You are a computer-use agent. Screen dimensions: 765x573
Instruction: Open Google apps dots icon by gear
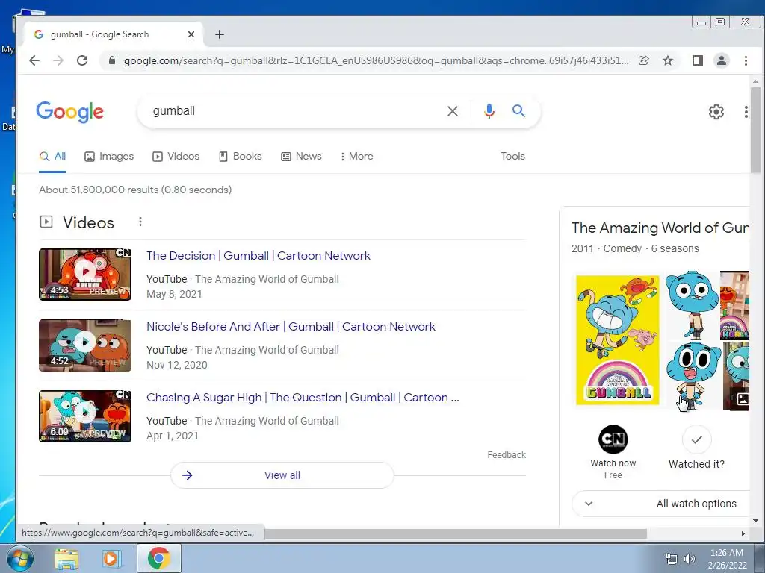coord(746,112)
